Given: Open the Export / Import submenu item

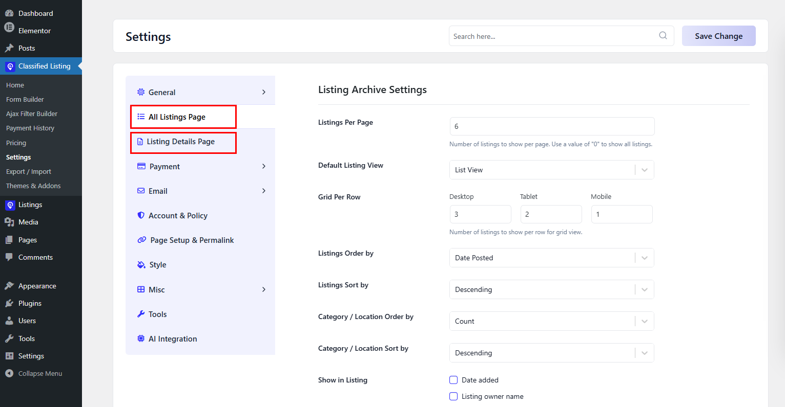Looking at the screenshot, I should [29, 172].
